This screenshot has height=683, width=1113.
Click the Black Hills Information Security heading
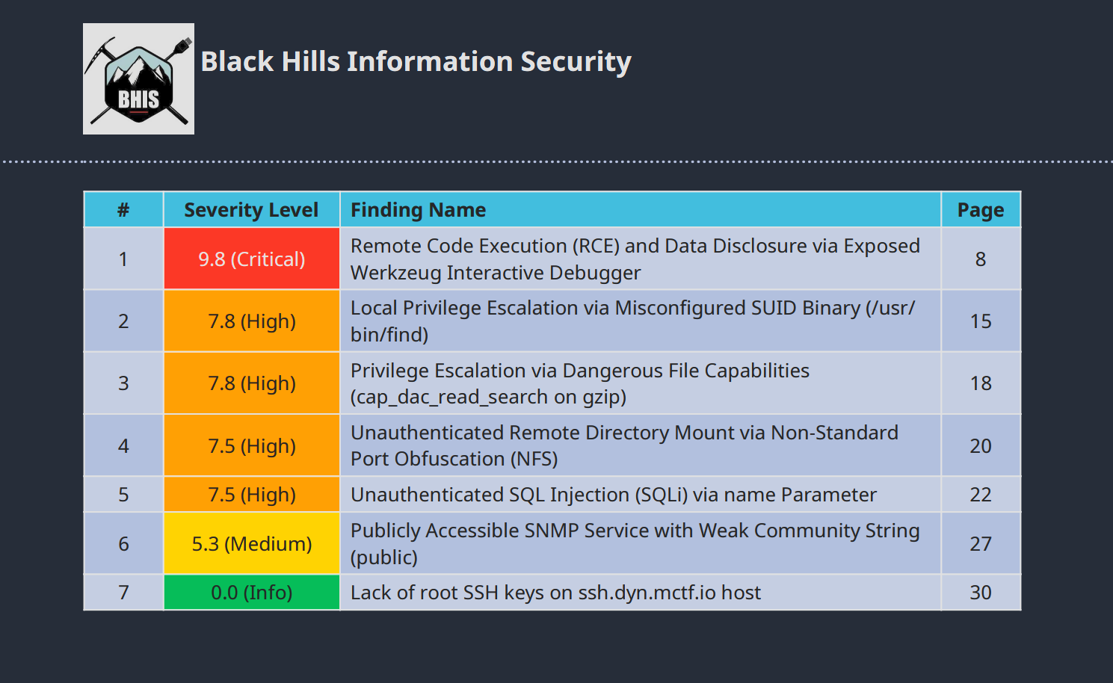click(x=416, y=61)
